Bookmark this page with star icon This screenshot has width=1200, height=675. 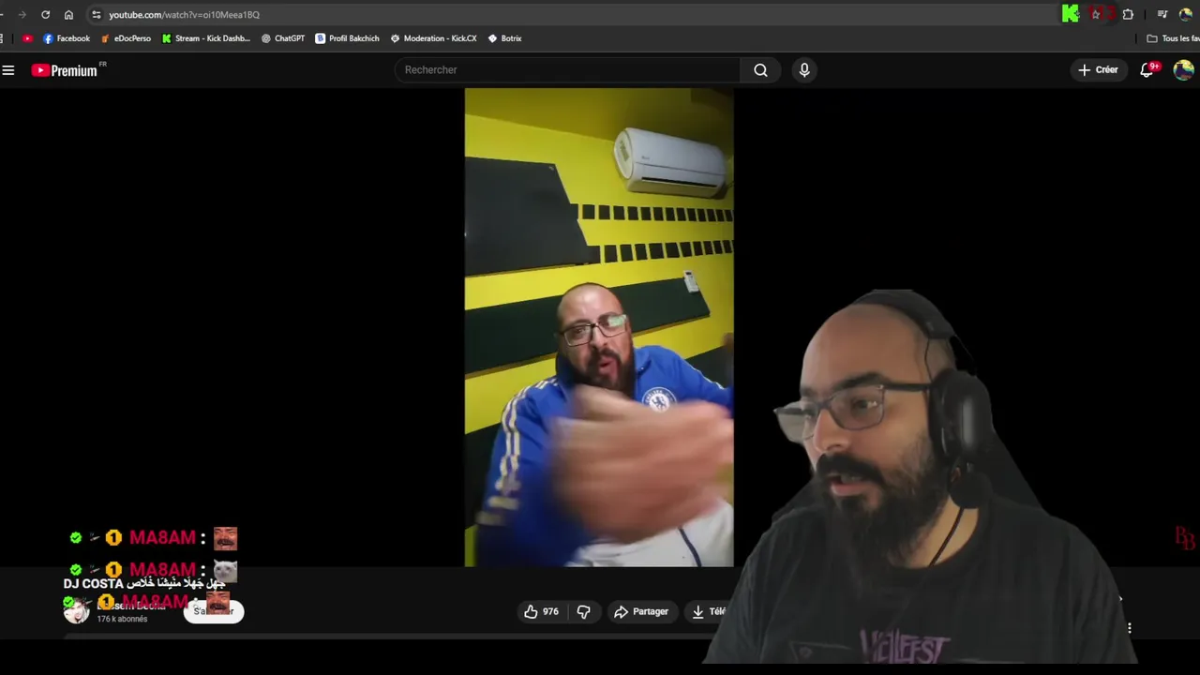coord(1095,14)
